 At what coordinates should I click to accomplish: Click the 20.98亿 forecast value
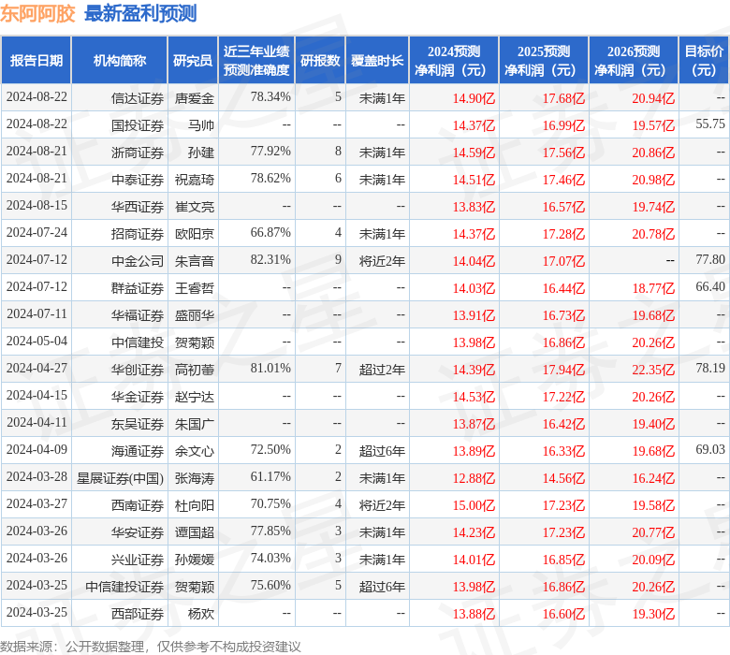653,180
